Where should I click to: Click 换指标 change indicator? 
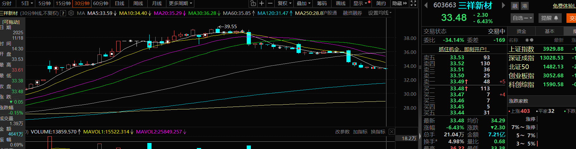(378, 132)
